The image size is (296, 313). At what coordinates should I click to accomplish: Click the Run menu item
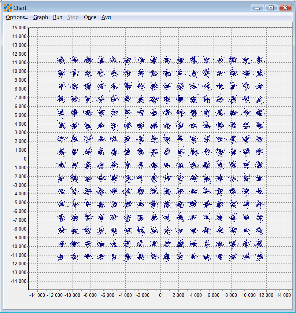(x=58, y=17)
